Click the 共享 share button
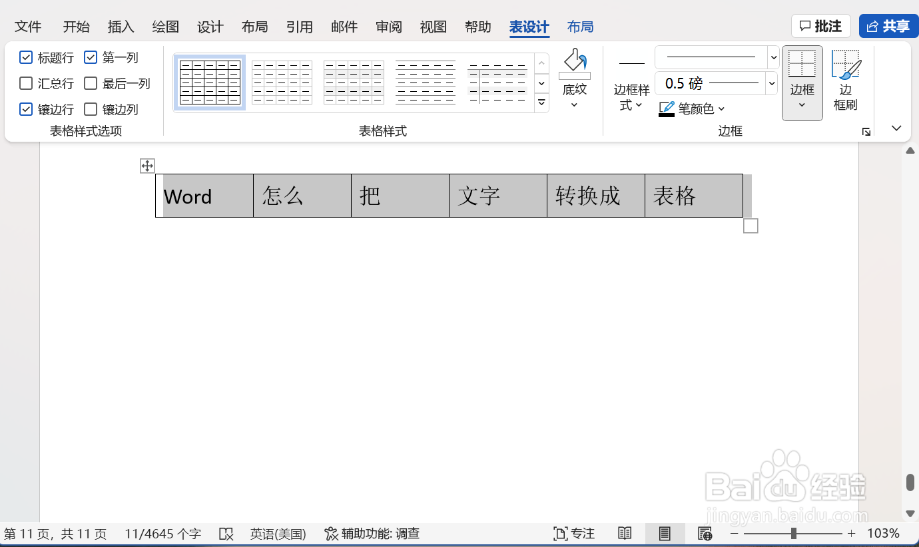Screen dimensions: 919x547 pyautogui.click(x=888, y=26)
